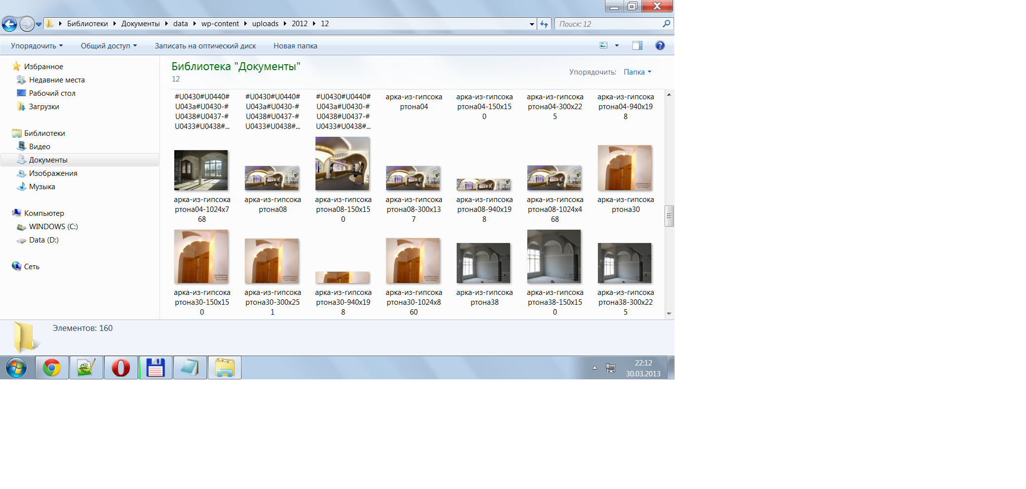Select thumbnail 'арка-из-гипсокартона08-1024x468'

[554, 178]
